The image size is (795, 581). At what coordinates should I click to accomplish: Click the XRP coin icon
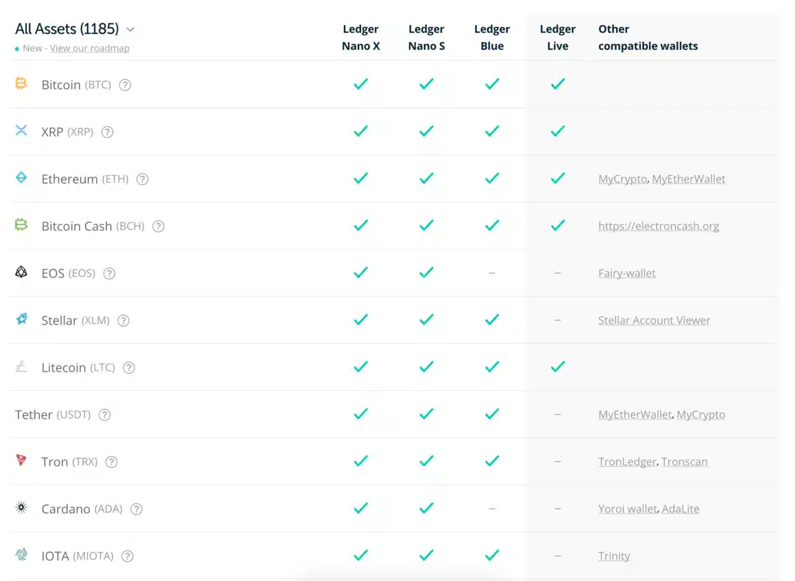[x=21, y=131]
